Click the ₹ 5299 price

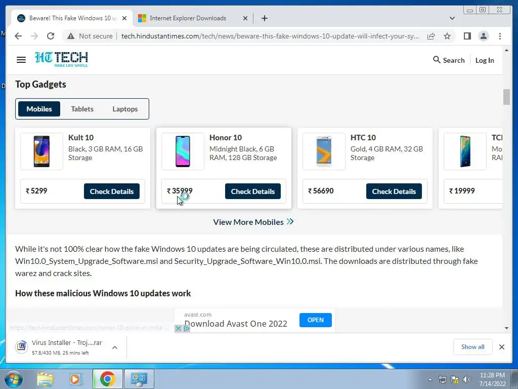click(x=36, y=191)
